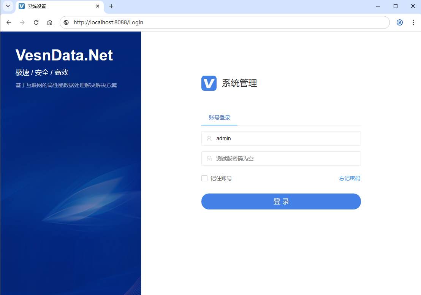This screenshot has width=421, height=295.
Task: Select the person icon in the username field
Action: pyautogui.click(x=209, y=138)
